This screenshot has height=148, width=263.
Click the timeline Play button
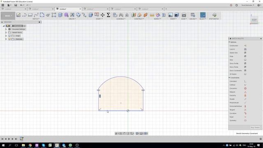pos(9,139)
